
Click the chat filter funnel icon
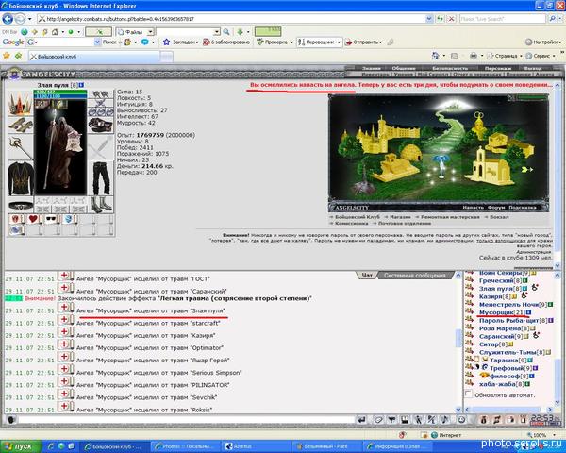tap(391, 420)
